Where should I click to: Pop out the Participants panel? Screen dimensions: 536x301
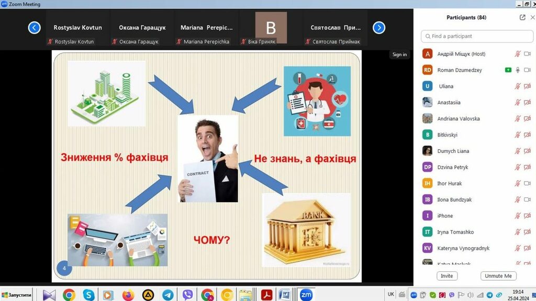coord(522,17)
